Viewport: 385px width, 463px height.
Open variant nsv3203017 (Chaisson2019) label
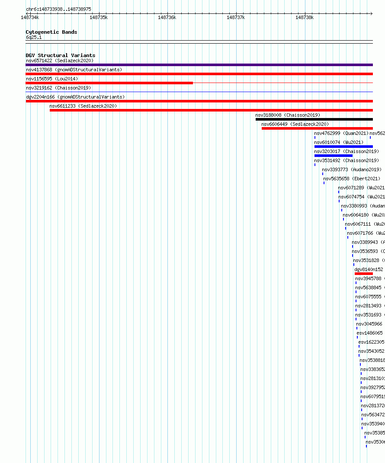point(346,151)
